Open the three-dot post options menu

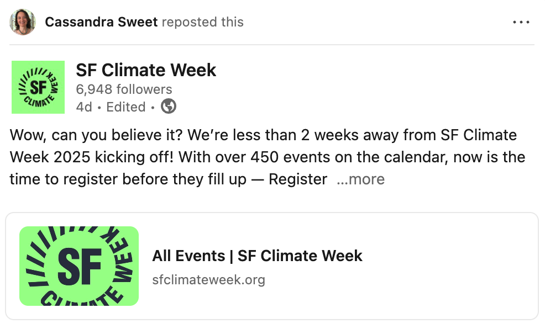click(521, 22)
